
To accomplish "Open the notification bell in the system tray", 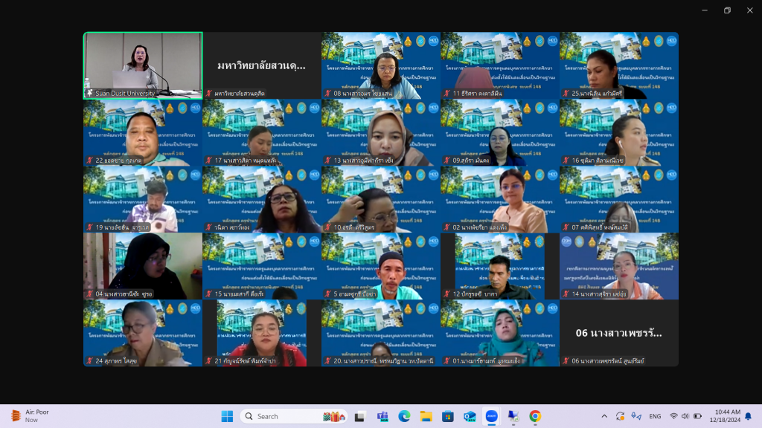I will point(748,416).
